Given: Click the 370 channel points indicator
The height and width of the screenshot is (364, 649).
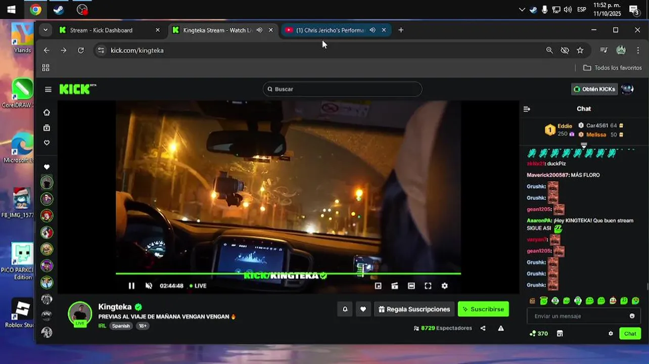Looking at the screenshot, I should click(539, 334).
